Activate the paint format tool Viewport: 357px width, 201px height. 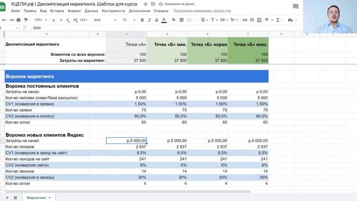[26, 20]
